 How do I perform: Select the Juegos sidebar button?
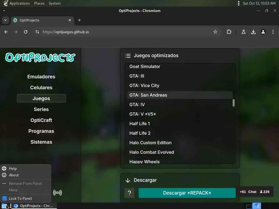(41, 98)
